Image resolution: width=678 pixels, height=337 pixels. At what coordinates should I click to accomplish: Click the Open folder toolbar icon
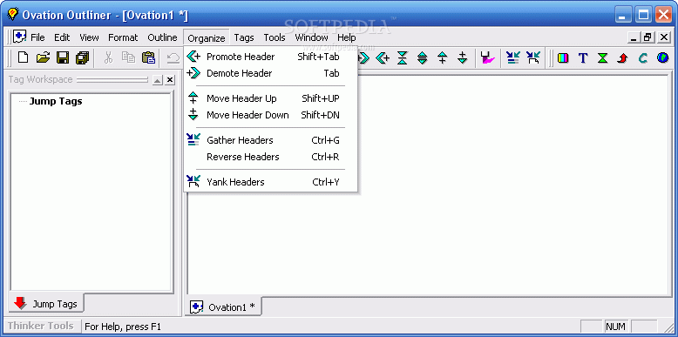pos(43,57)
